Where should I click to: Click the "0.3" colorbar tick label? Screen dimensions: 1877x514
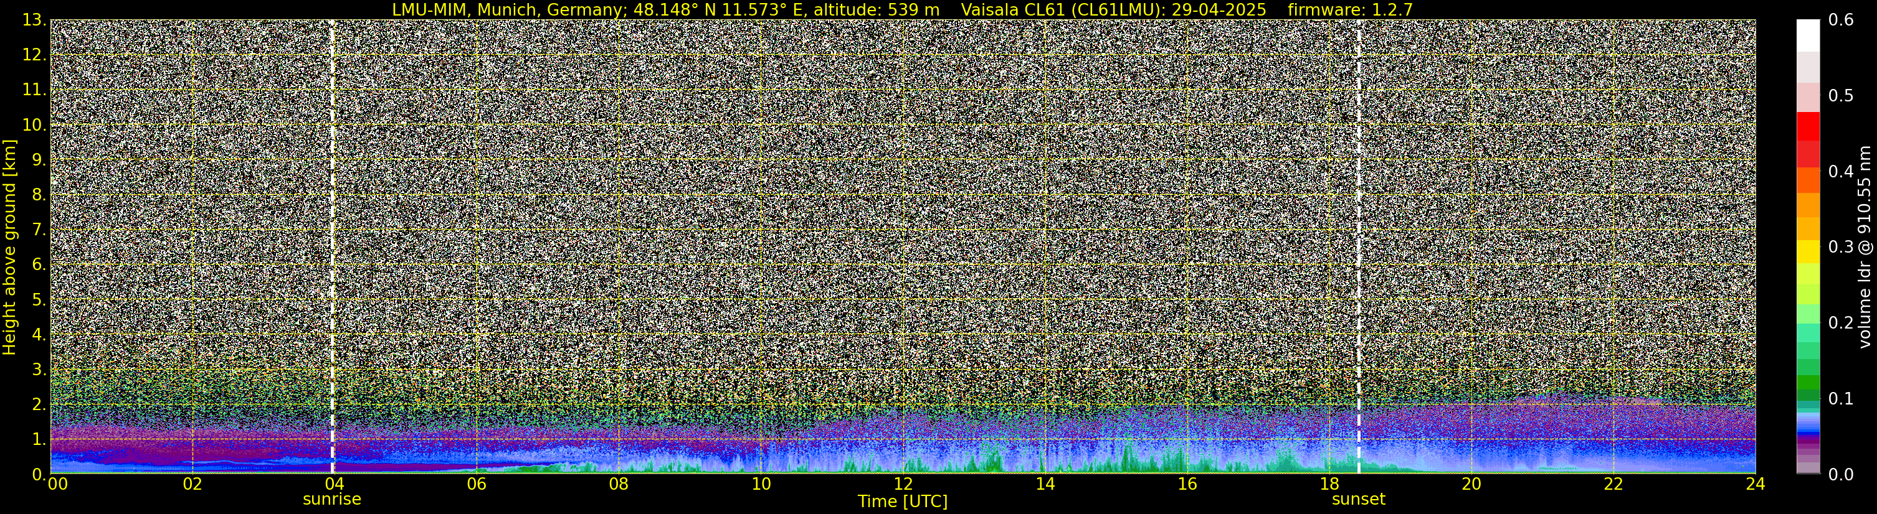1841,248
